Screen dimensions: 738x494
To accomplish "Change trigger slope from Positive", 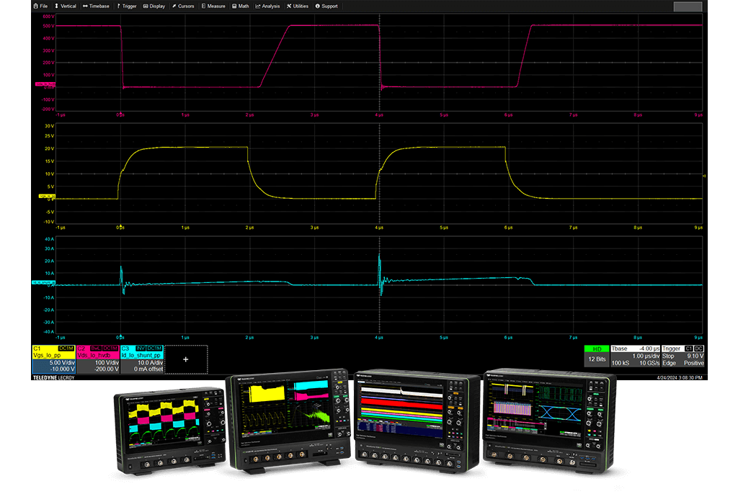I will pos(693,362).
